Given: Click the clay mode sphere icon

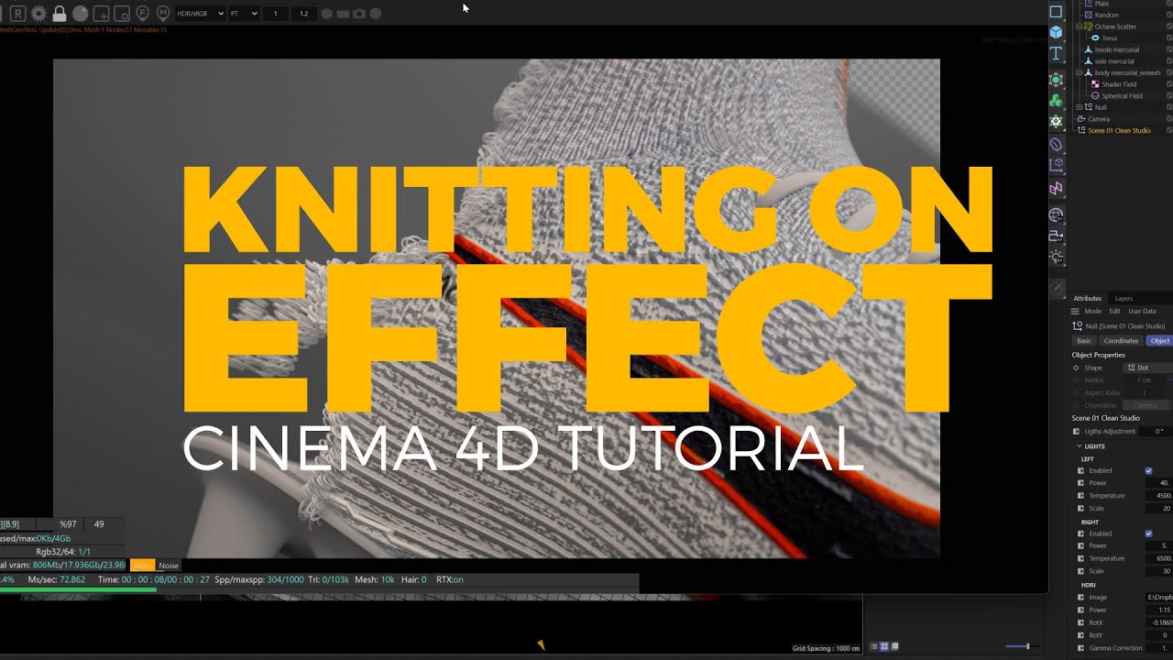Looking at the screenshot, I should (81, 14).
